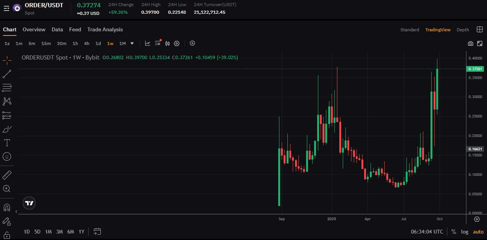
Task: Toggle stay in drawing mode pencil-lock
Action: pos(7,221)
